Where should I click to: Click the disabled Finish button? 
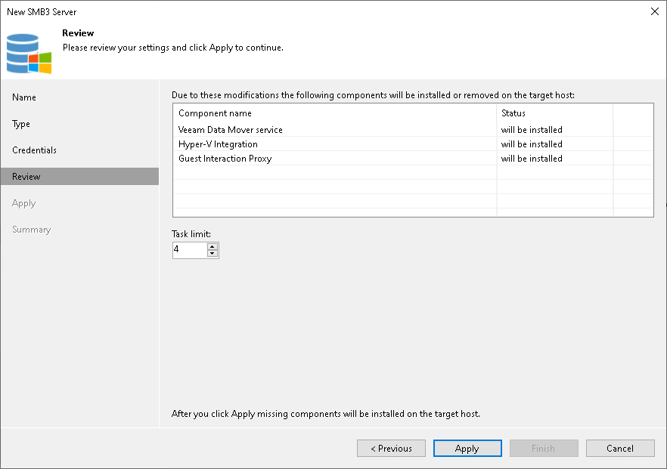coord(544,448)
